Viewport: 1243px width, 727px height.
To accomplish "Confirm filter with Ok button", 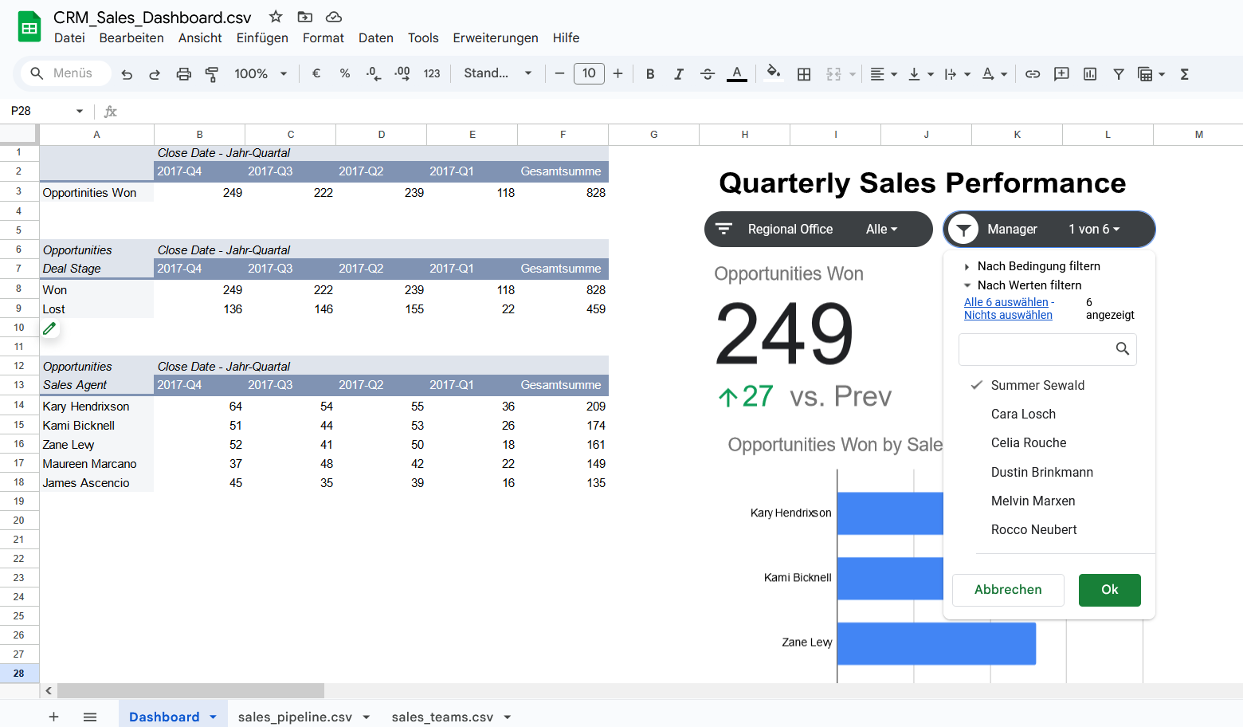I will 1109,590.
